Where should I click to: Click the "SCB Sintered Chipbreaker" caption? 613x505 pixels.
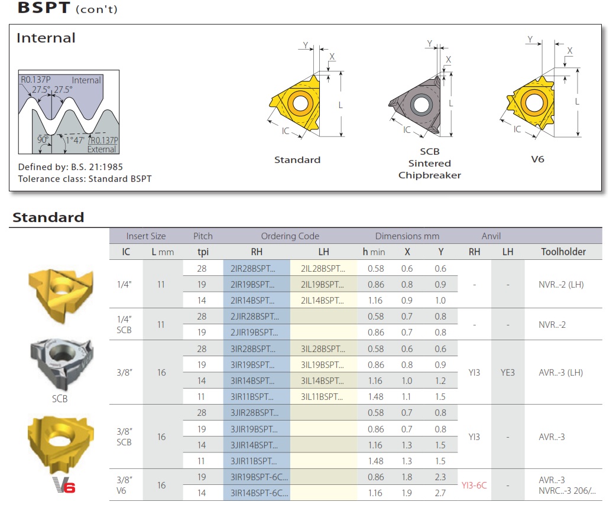pos(430,163)
